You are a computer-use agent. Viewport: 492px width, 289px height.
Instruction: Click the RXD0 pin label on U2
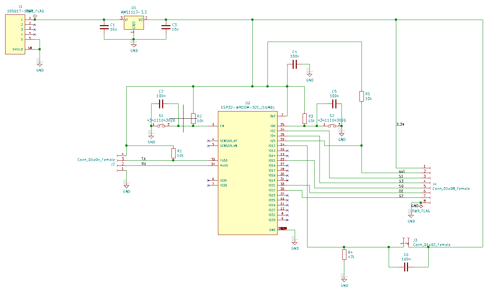(224, 165)
